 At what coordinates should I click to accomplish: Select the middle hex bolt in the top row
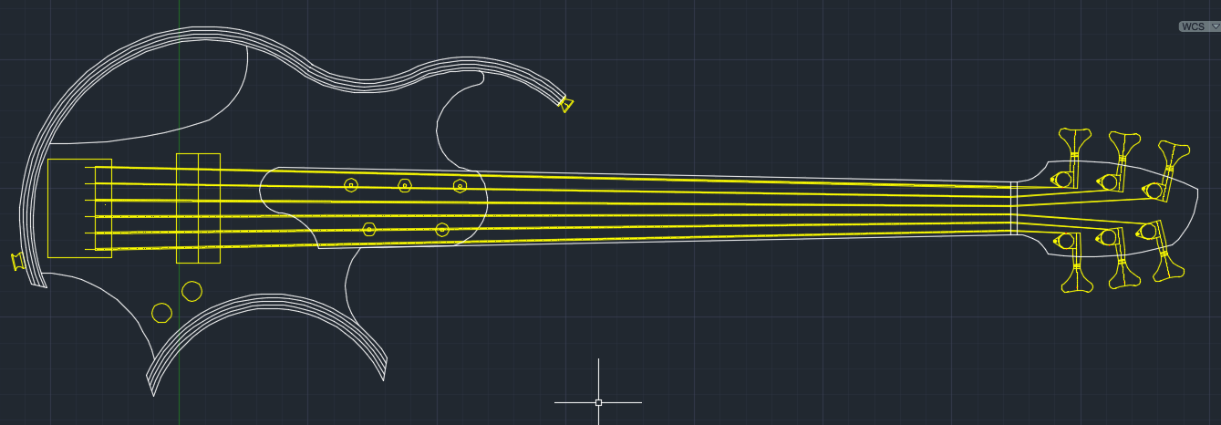tap(405, 186)
